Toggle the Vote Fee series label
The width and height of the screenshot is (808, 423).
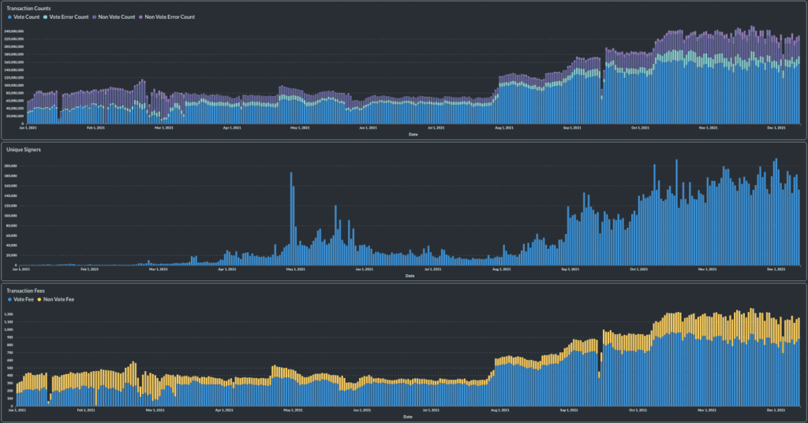(24, 299)
